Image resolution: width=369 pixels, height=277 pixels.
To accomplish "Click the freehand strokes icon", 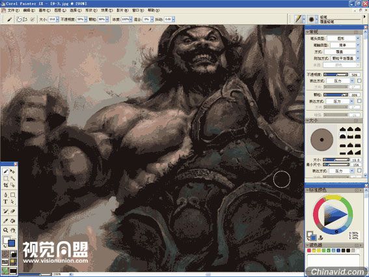I will (x=19, y=20).
